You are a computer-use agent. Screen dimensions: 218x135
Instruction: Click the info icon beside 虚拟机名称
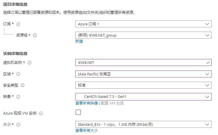point(29,63)
